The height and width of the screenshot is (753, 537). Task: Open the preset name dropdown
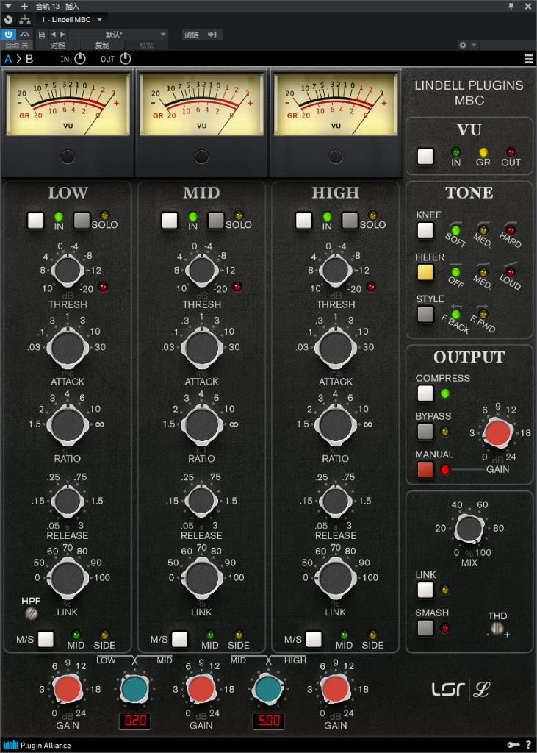[118, 35]
